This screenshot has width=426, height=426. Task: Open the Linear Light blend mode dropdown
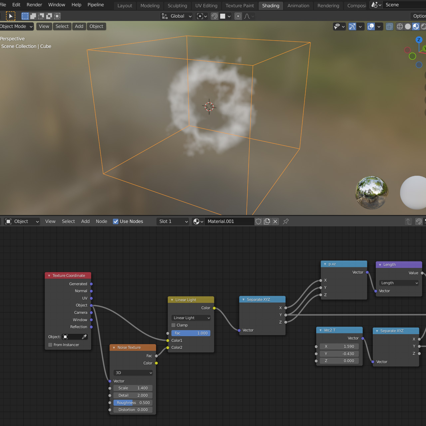[x=190, y=318]
